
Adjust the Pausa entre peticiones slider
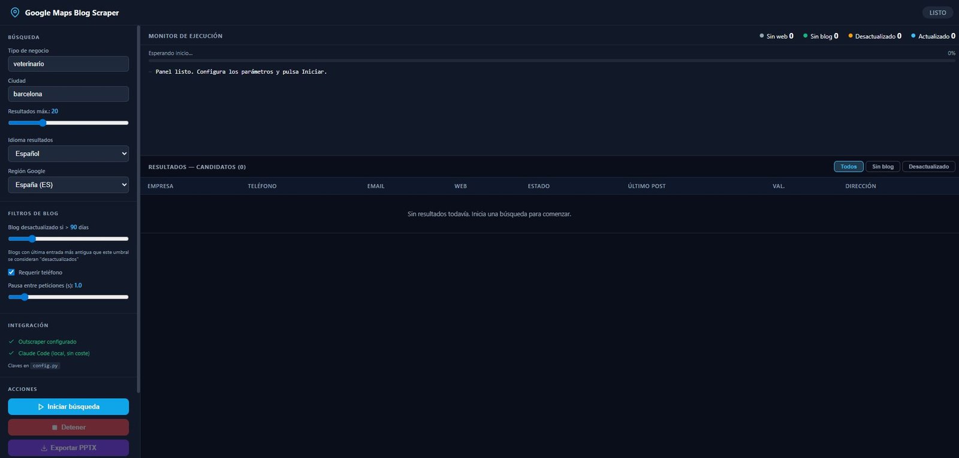(x=68, y=297)
